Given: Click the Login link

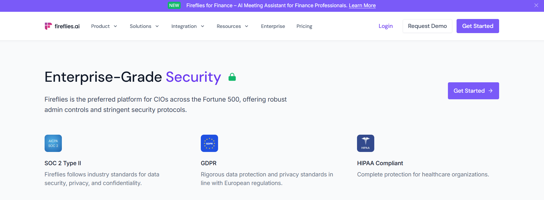Looking at the screenshot, I should 385,26.
